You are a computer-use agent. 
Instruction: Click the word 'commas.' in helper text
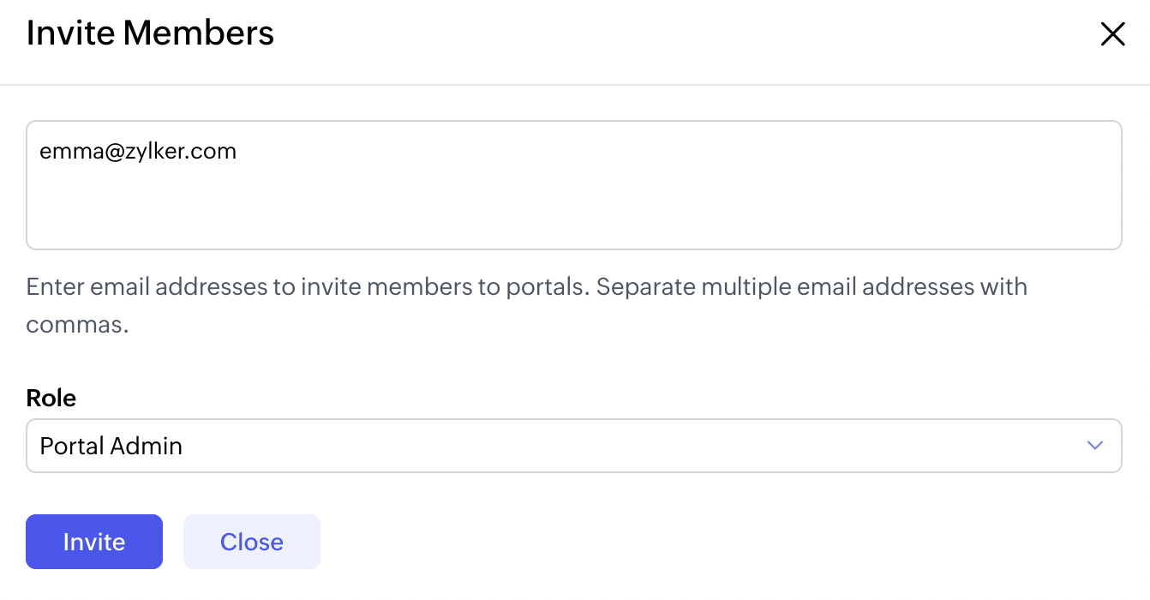[77, 326]
